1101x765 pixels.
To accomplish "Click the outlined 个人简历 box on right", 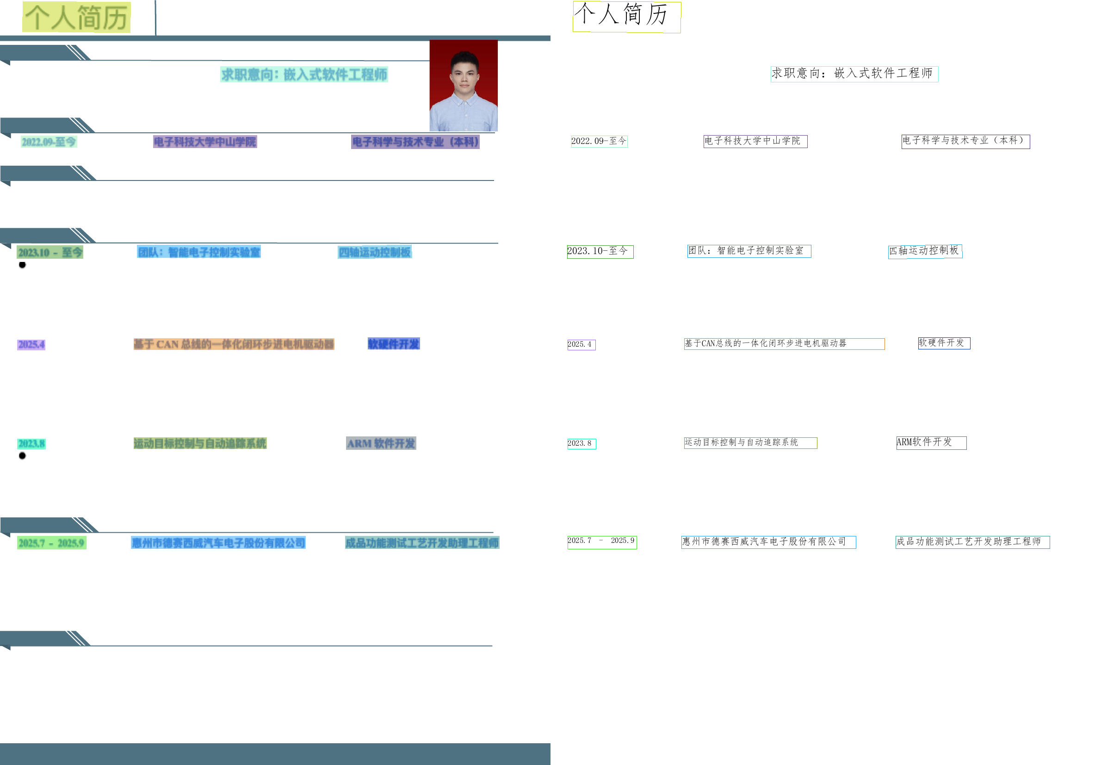I will 626,17.
